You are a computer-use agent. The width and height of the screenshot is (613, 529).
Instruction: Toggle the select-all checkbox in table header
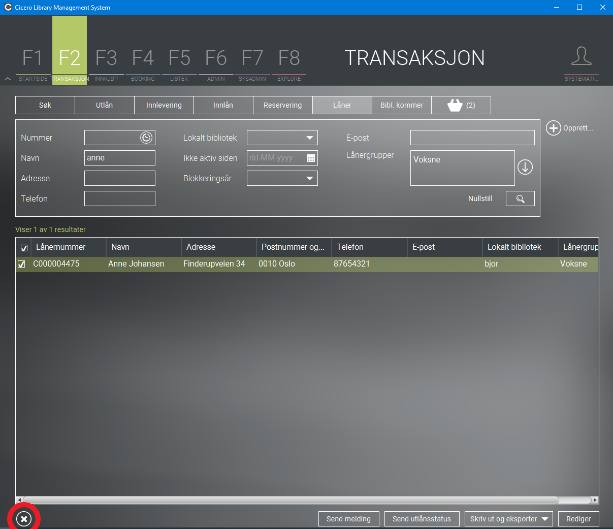point(24,248)
